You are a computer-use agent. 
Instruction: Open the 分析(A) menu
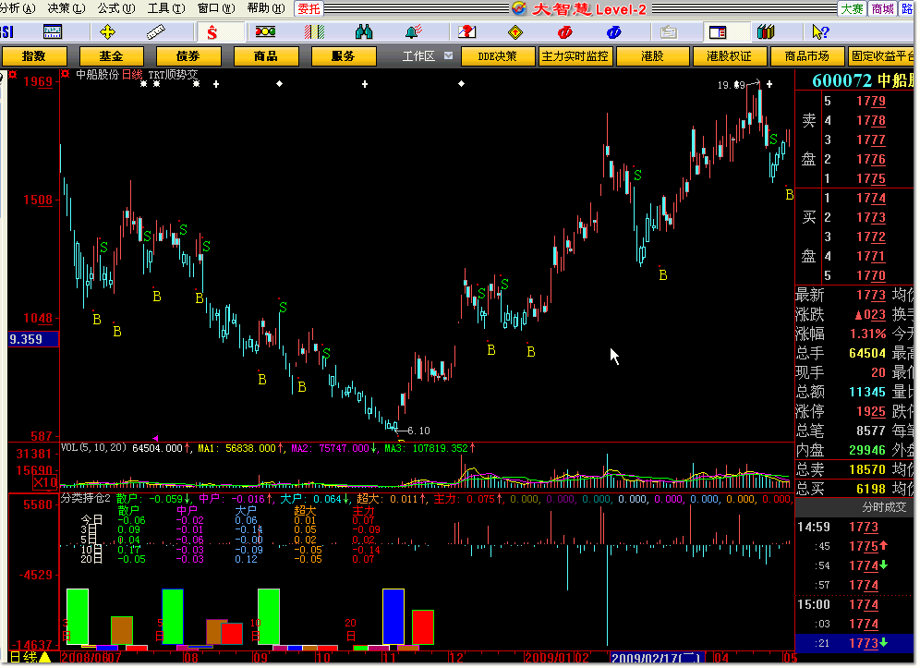click(17, 8)
